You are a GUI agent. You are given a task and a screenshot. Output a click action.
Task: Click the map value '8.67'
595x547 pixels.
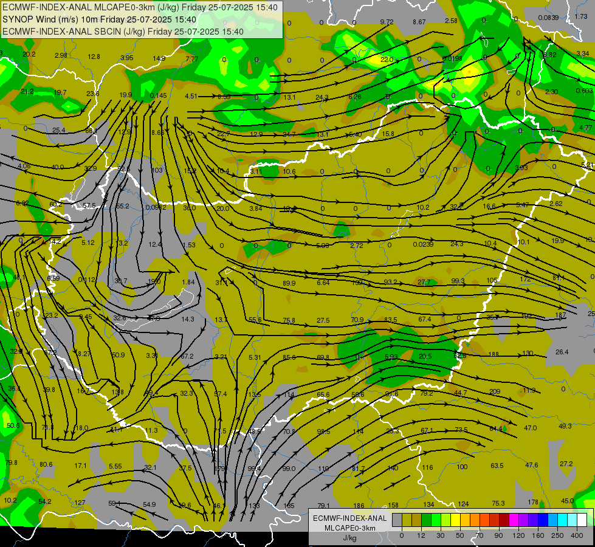pyautogui.click(x=419, y=22)
